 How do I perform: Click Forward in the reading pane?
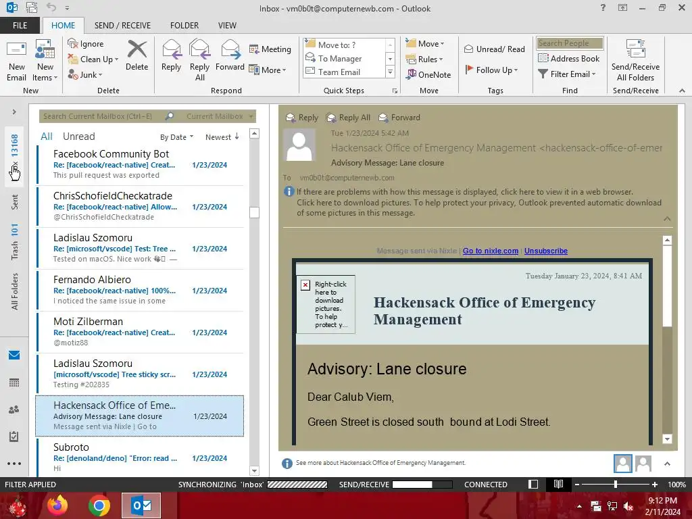tap(399, 118)
